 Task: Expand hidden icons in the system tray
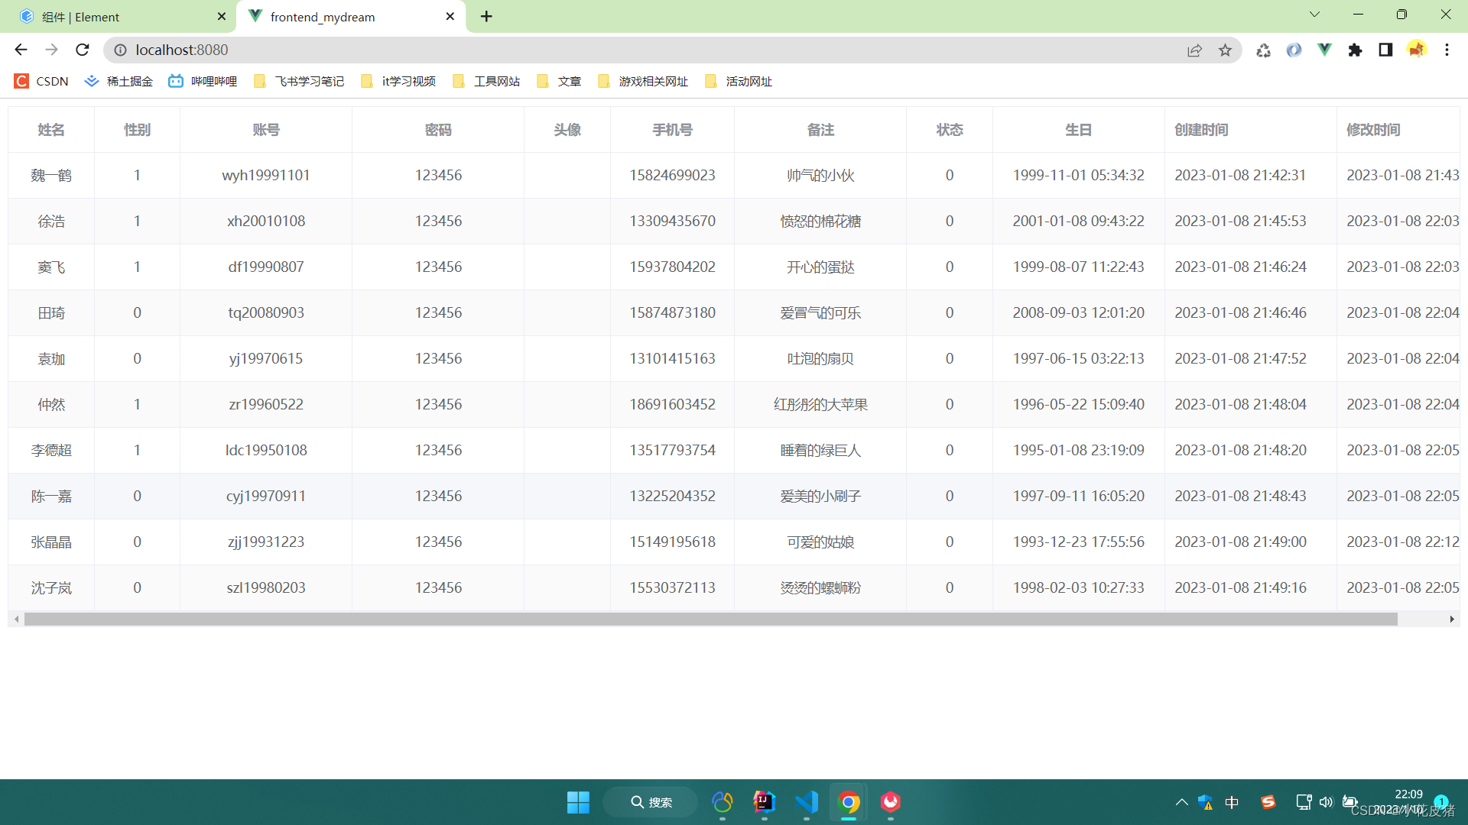[x=1181, y=802]
